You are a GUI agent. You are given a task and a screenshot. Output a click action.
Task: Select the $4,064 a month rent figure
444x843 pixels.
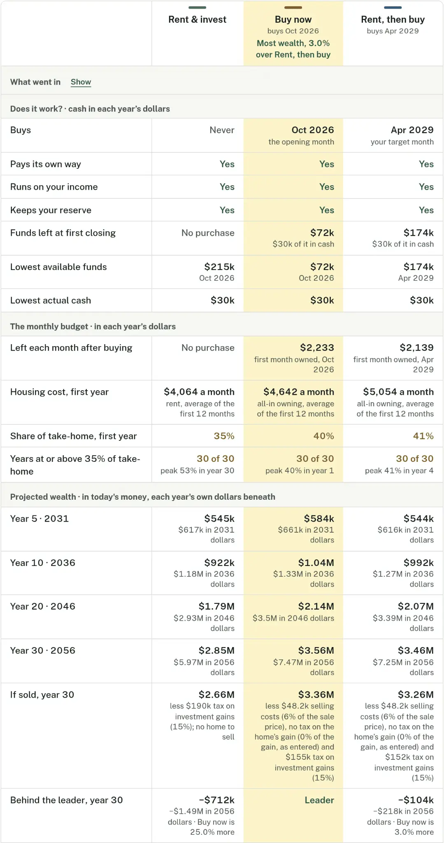pos(199,392)
